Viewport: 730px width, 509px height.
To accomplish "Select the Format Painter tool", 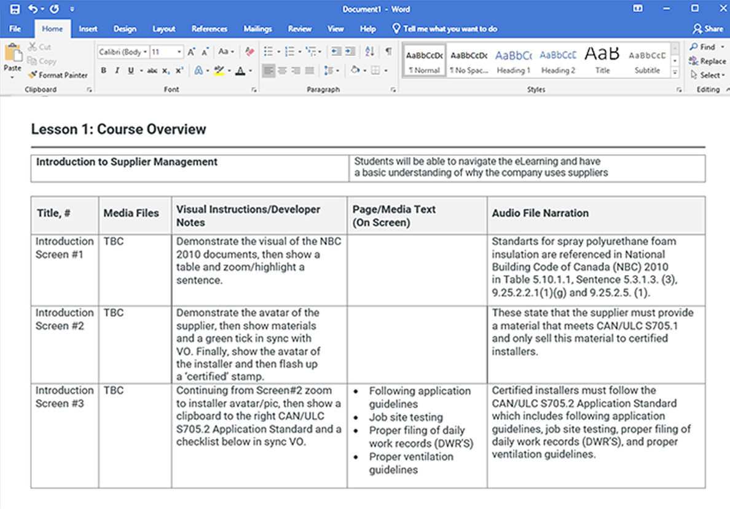I will [58, 75].
